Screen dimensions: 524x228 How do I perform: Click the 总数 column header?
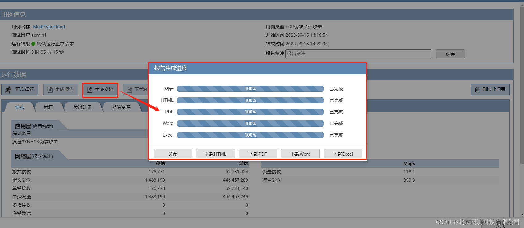243,163
